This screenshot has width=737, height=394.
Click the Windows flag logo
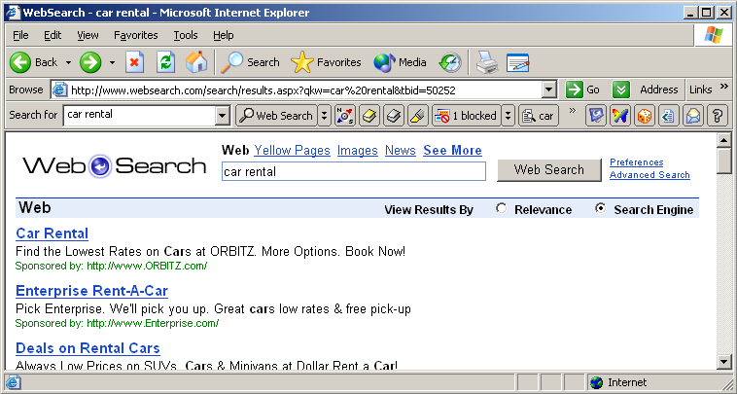(x=714, y=35)
